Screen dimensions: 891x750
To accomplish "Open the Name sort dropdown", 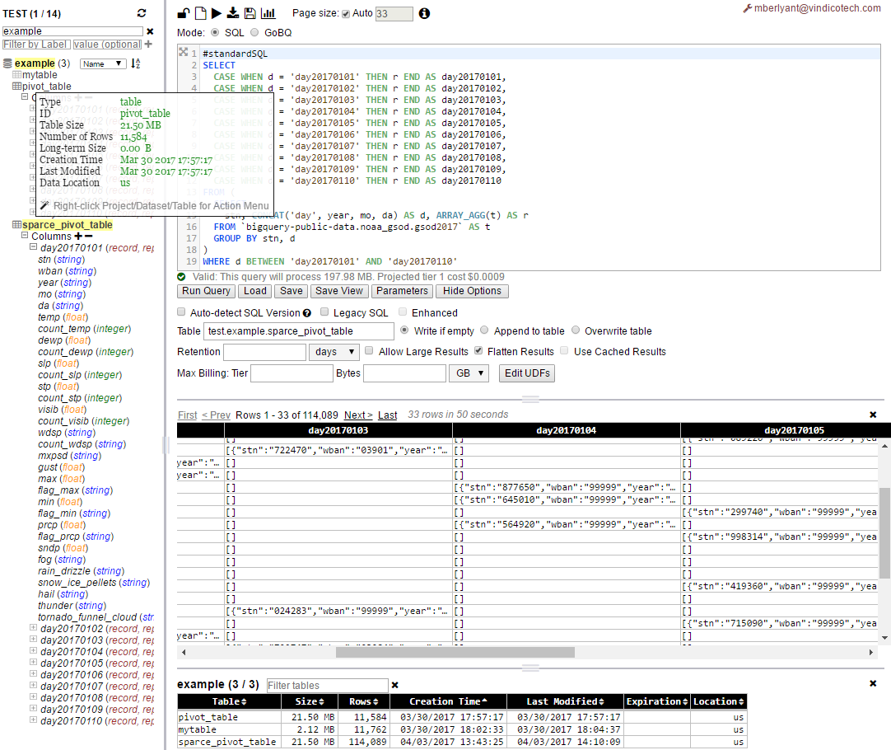I will click(103, 63).
